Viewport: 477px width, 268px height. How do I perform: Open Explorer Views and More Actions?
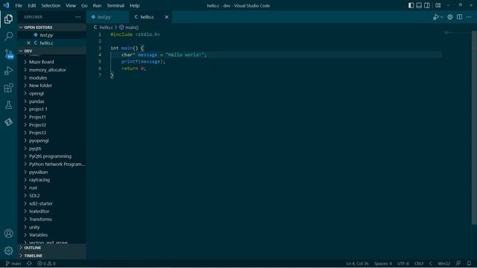pos(78,17)
